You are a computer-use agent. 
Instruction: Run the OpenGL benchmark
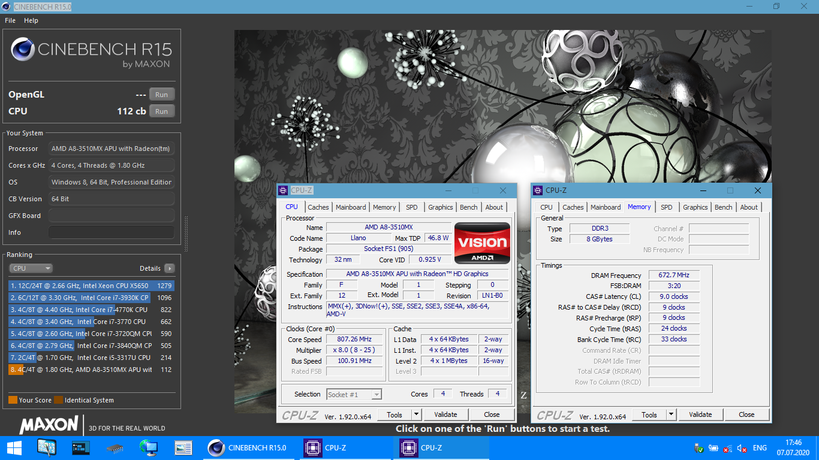coord(162,94)
